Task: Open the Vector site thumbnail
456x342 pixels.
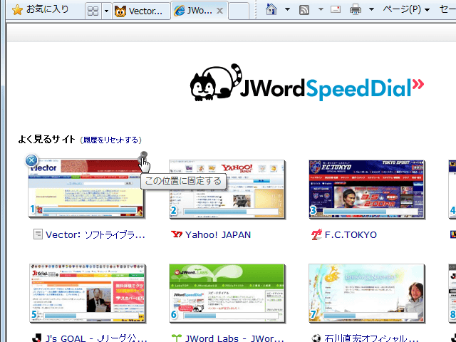Action: click(x=86, y=188)
